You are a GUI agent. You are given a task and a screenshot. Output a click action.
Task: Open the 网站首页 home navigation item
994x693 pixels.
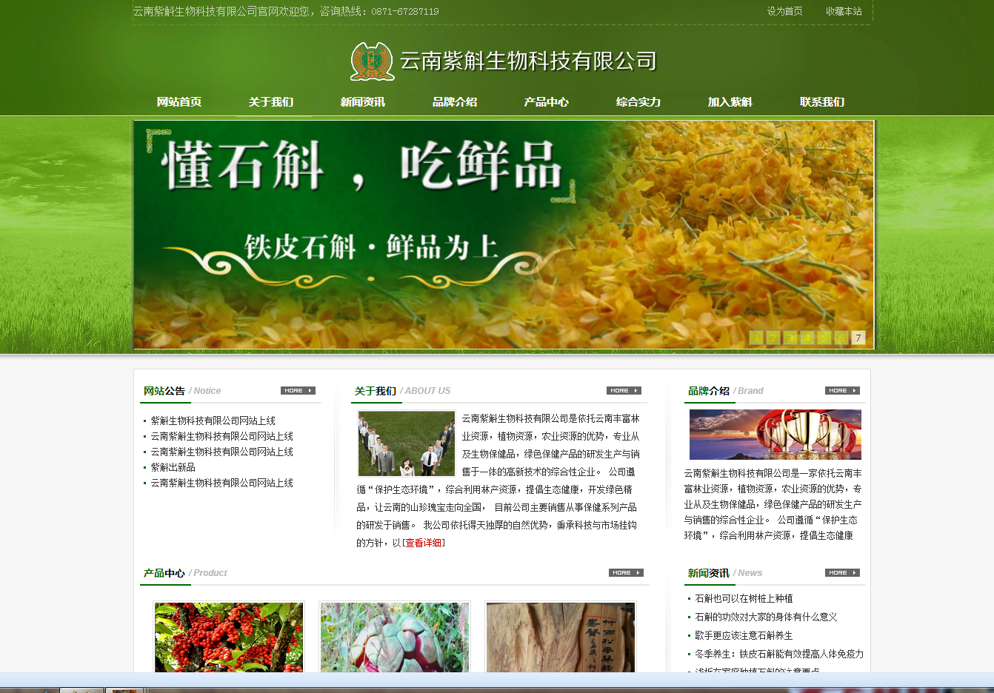tap(178, 102)
